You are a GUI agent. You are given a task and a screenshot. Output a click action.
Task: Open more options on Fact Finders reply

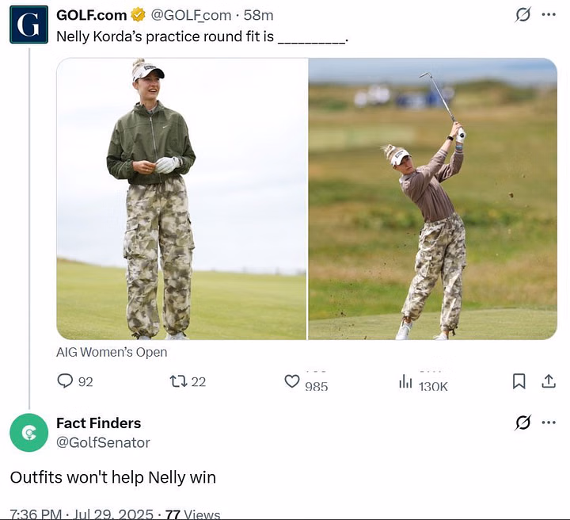[x=549, y=422]
